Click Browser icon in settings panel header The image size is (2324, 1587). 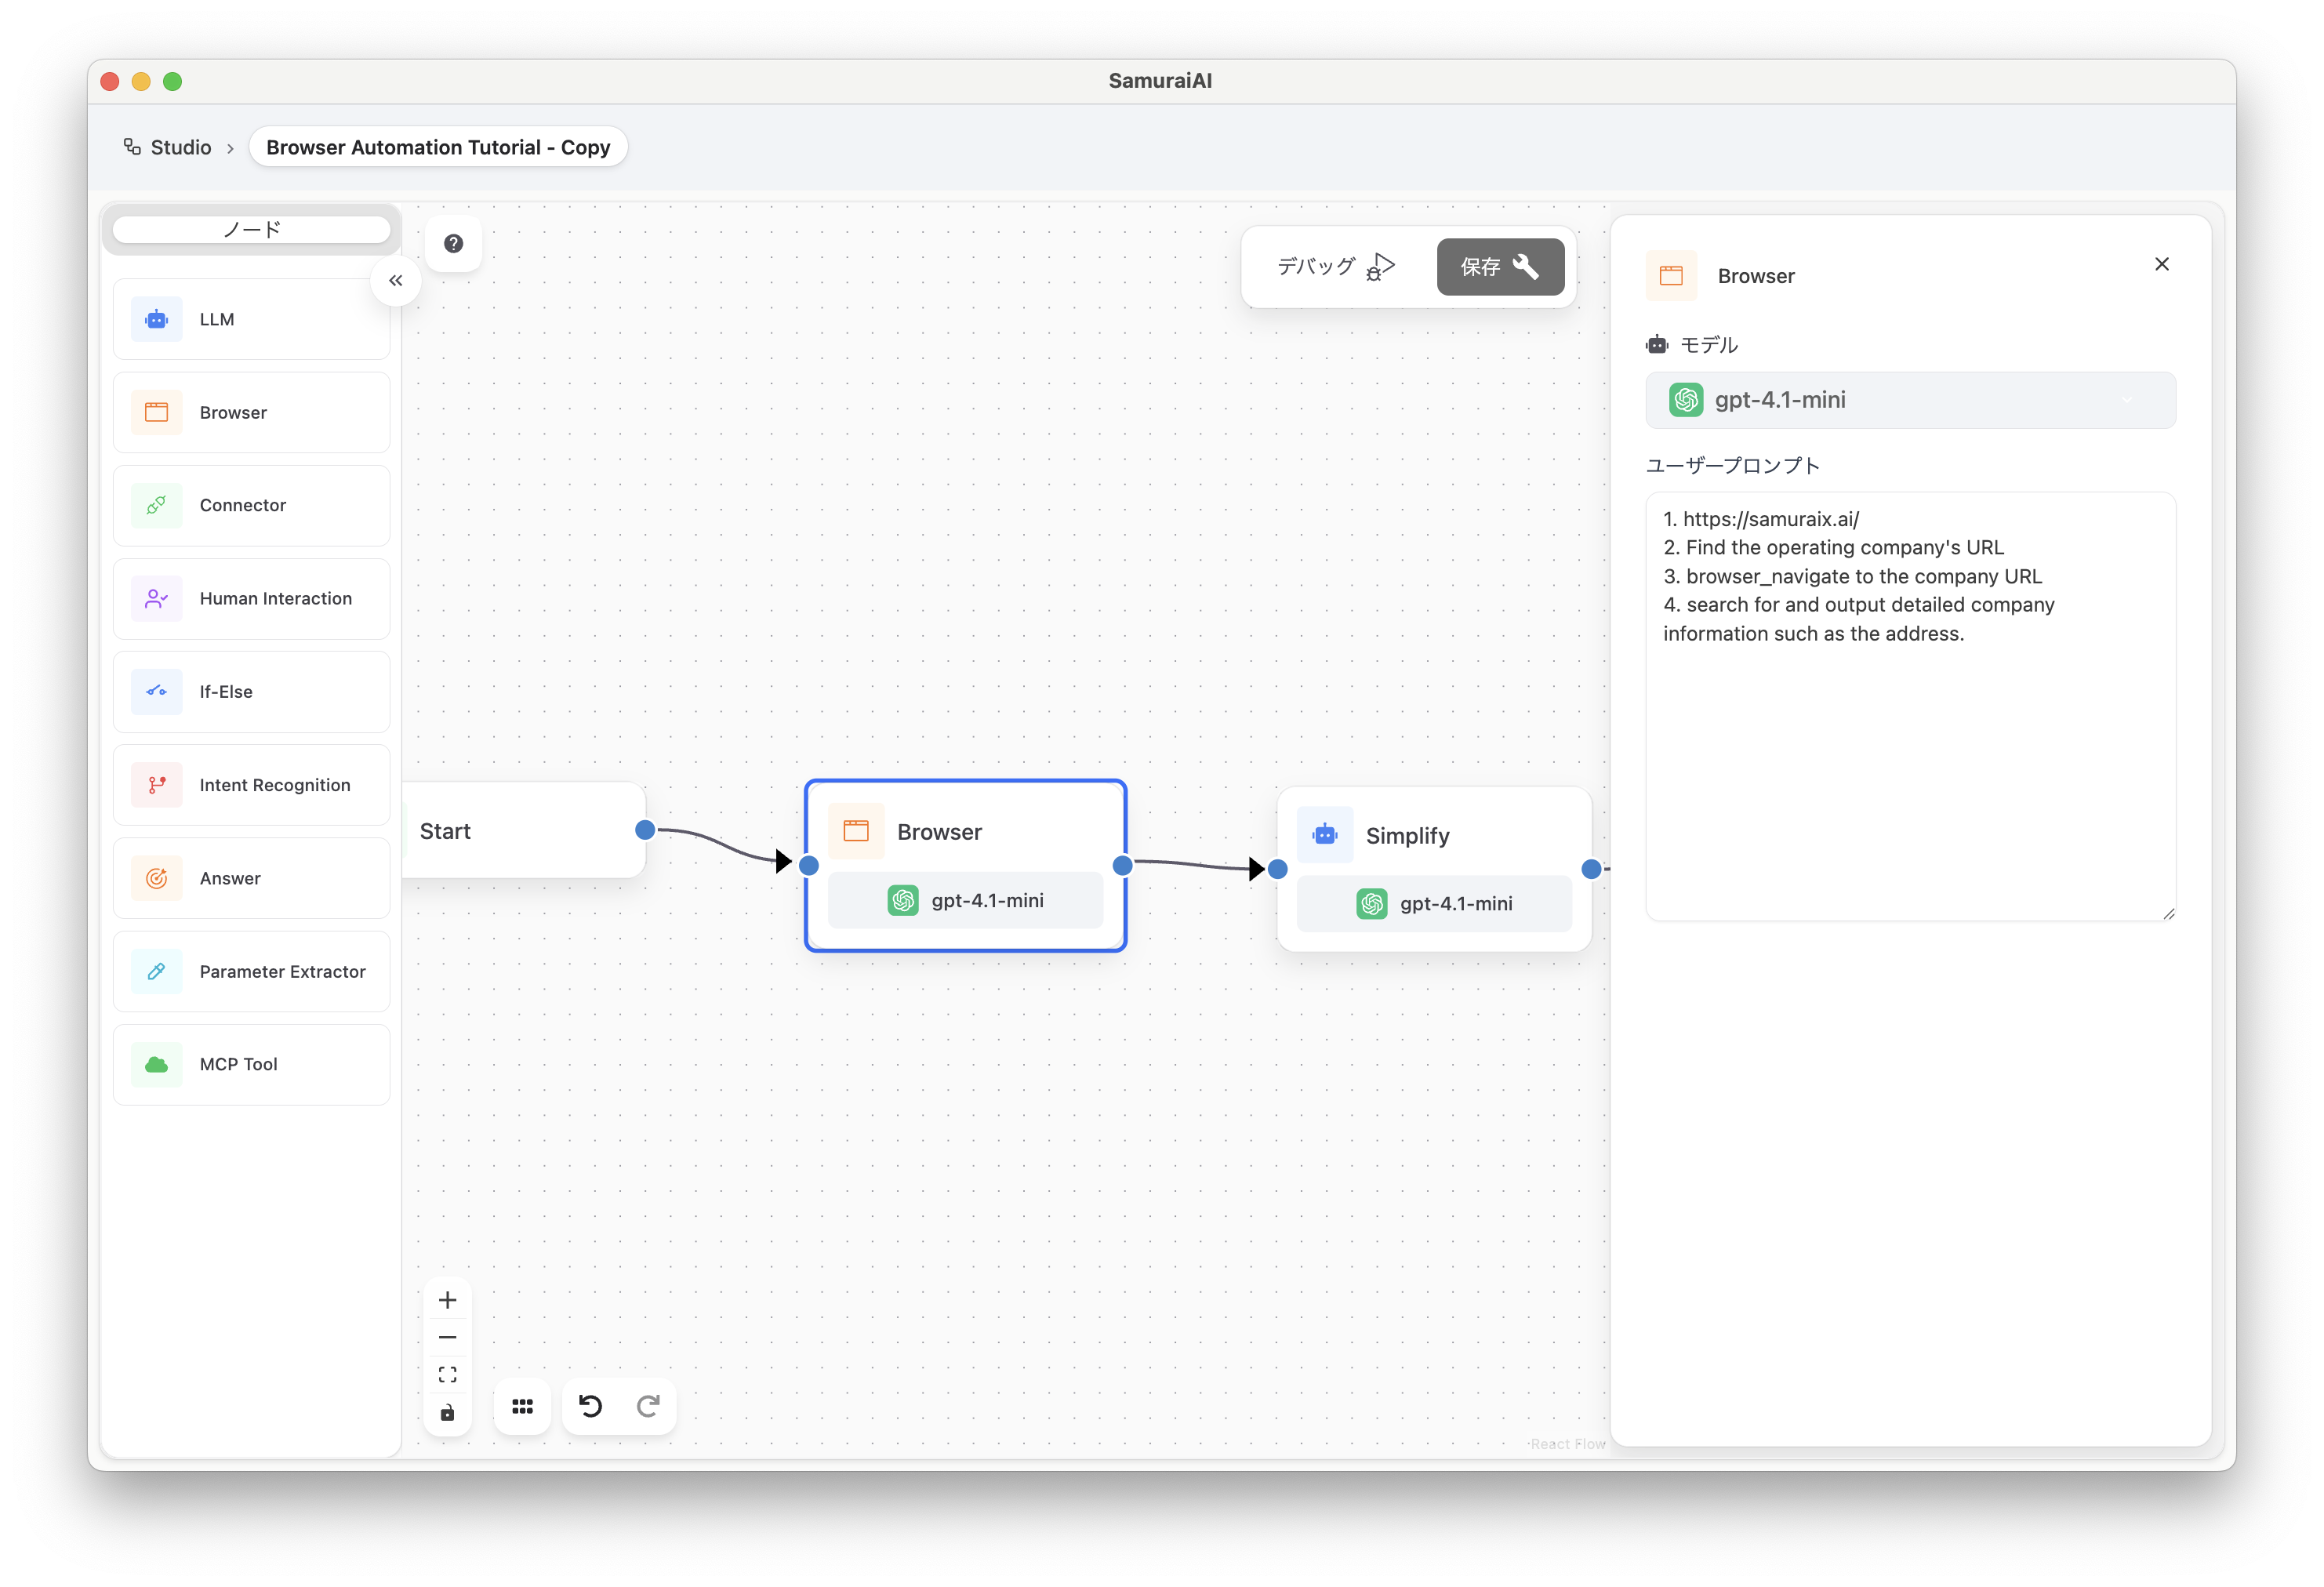point(1671,275)
